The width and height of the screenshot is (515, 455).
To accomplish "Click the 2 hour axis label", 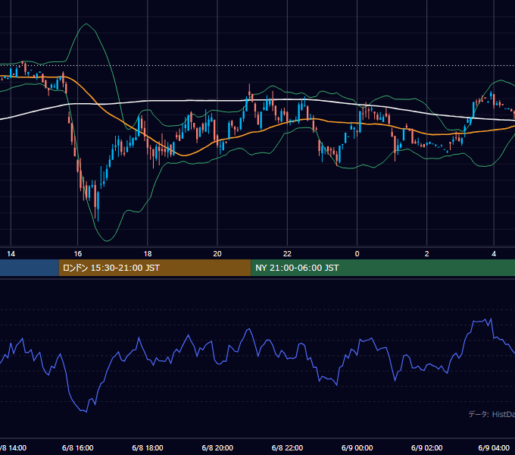I will pos(426,254).
